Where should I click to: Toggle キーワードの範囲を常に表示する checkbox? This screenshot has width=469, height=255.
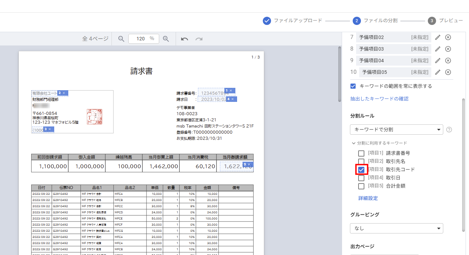point(353,86)
